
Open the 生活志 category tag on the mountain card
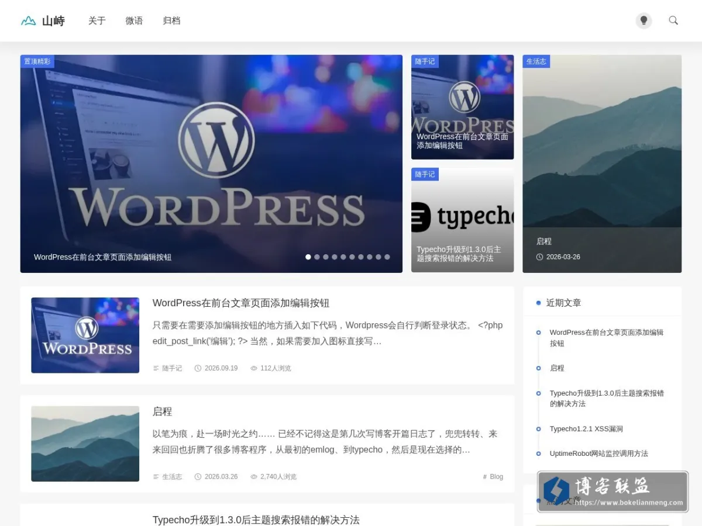(536, 61)
